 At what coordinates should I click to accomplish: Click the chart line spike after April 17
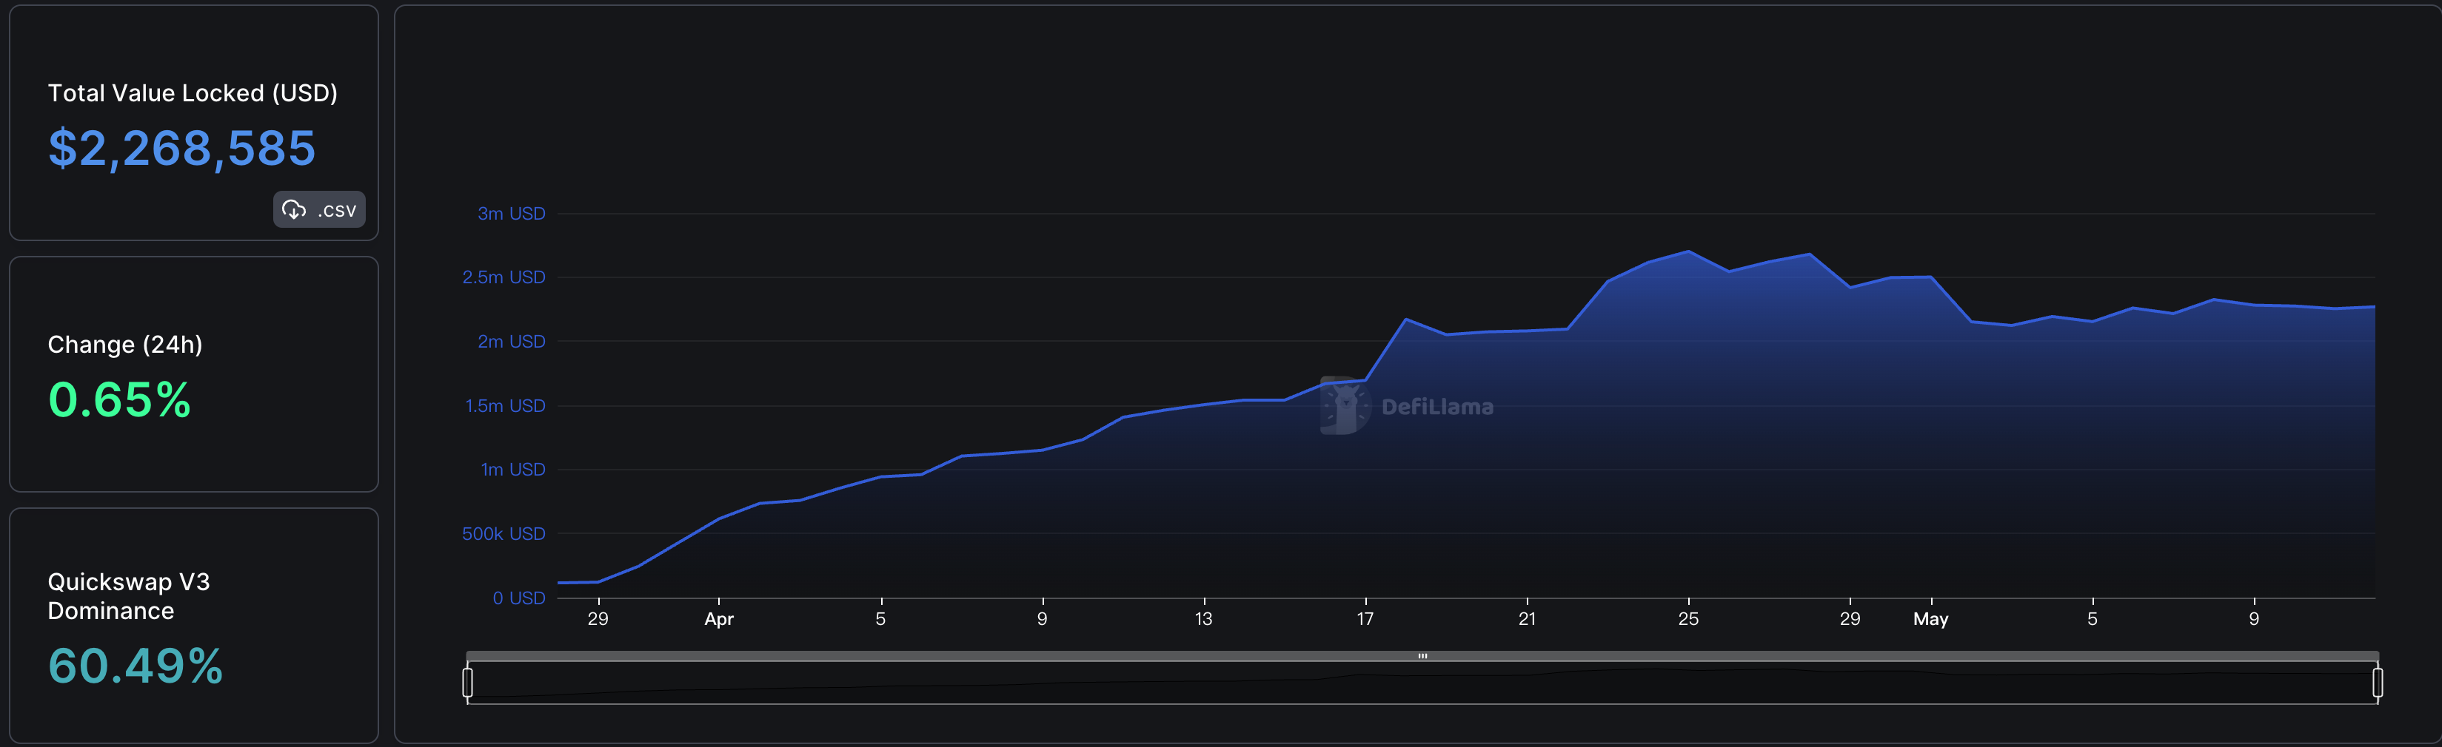(x=1406, y=319)
